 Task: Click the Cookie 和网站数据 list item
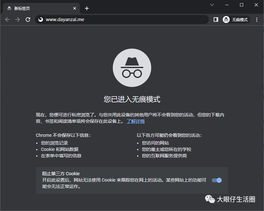click(60, 149)
